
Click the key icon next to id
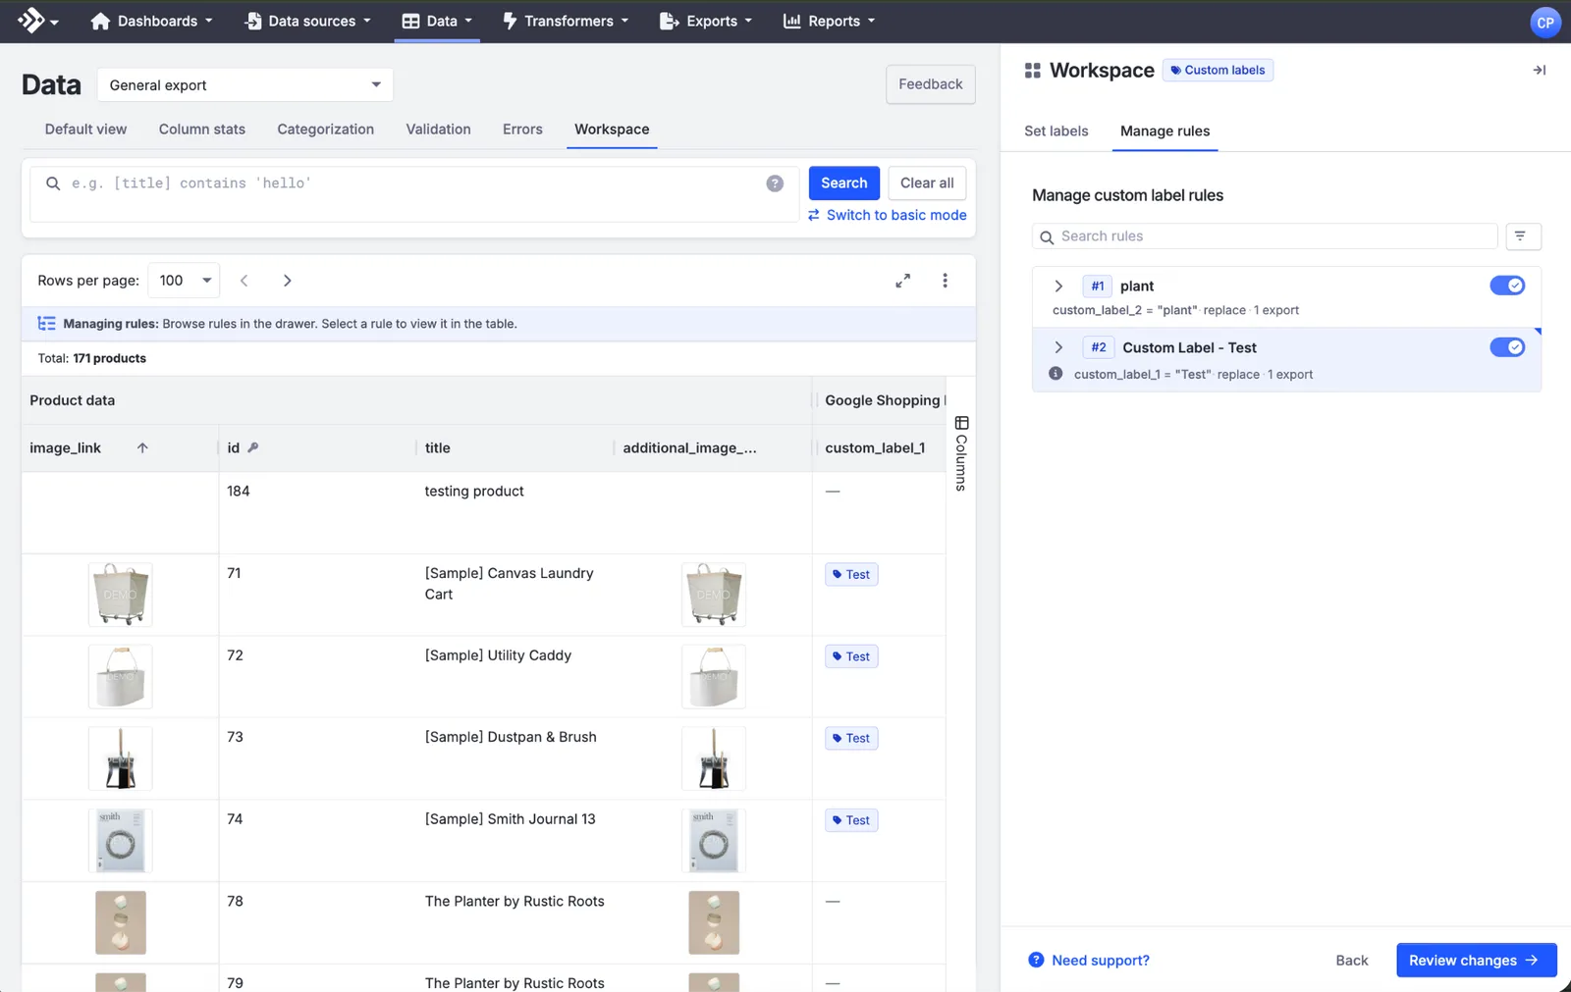252,447
